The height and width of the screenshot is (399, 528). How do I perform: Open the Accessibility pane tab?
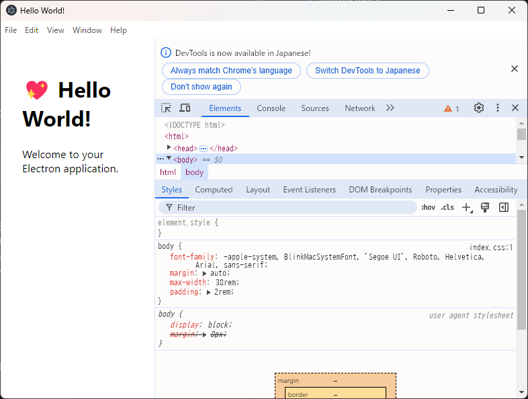coord(496,190)
